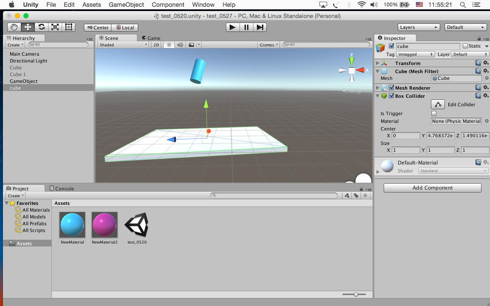
Task: Open the Shaded draw mode dropdown
Action: point(123,45)
